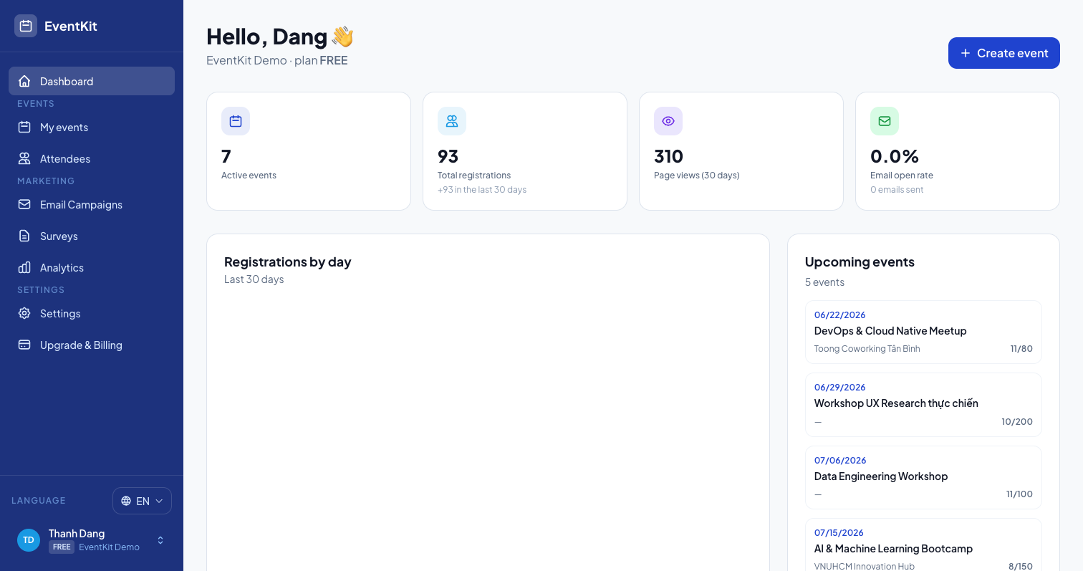Click the Thanh Dang user name
1083x571 pixels.
tap(77, 533)
